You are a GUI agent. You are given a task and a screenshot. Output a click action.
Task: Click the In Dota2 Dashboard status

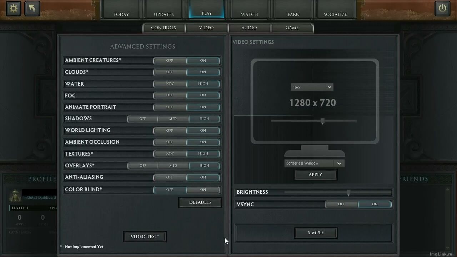40,197
